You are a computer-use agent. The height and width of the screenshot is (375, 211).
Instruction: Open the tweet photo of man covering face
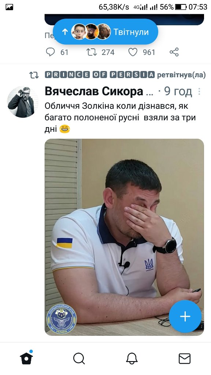[x=124, y=237]
